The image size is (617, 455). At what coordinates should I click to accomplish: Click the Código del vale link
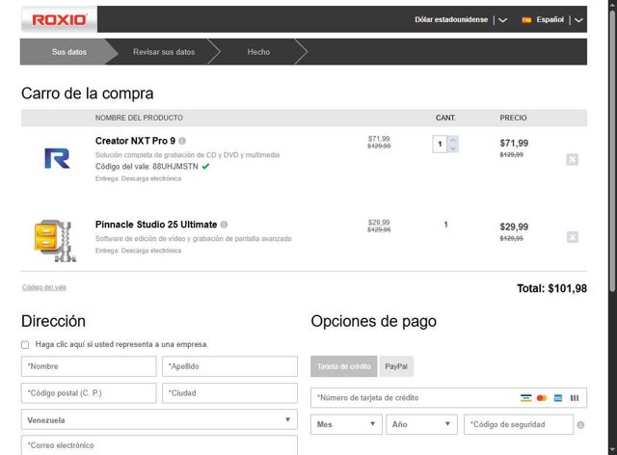[x=44, y=287]
